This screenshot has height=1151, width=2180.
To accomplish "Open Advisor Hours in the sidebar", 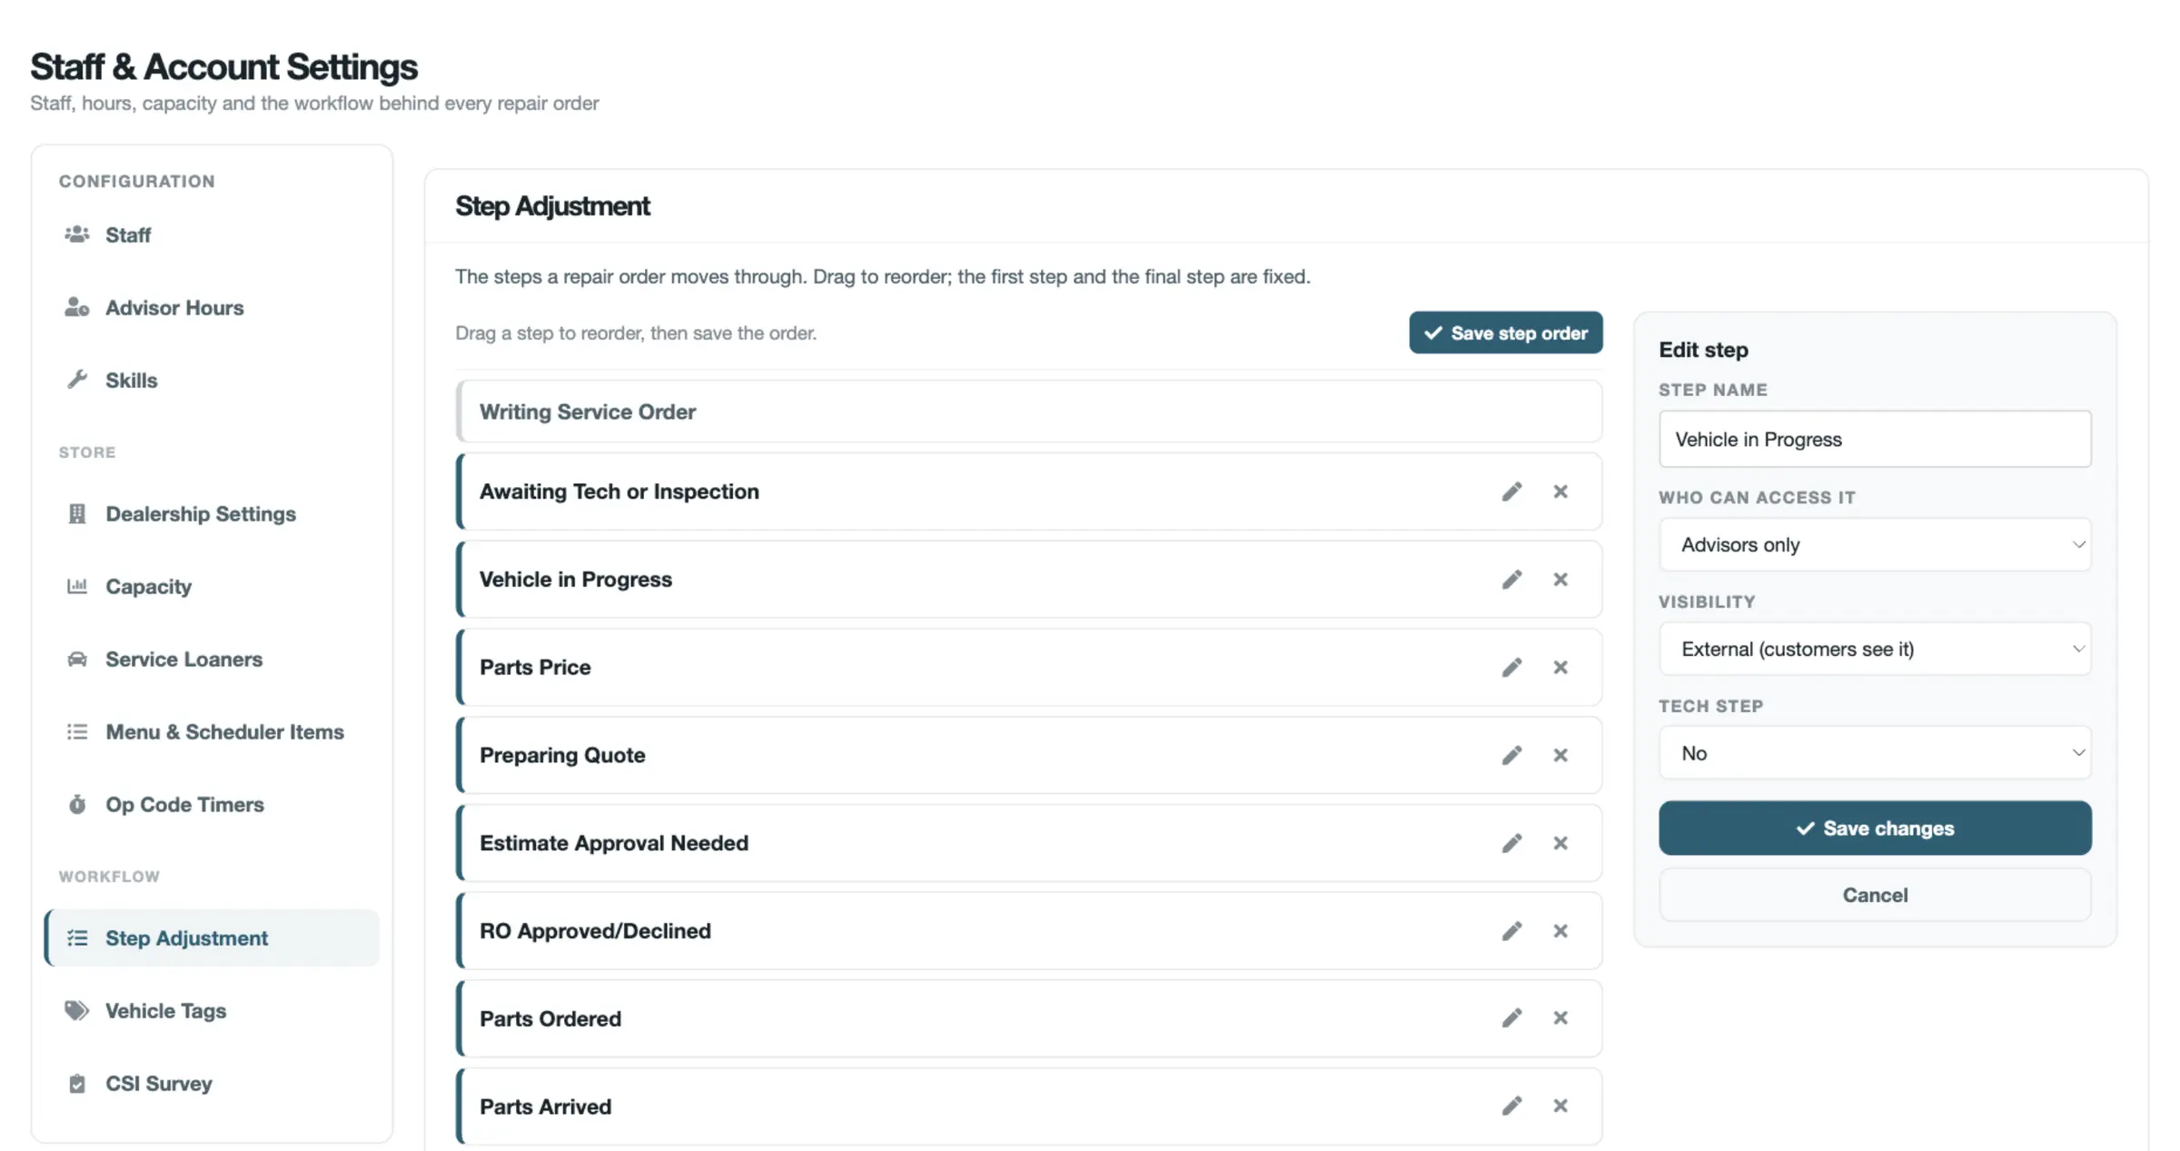I will 212,308.
